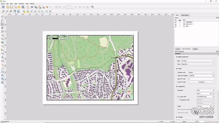The height and width of the screenshot is (123, 219).
Task: Click the data-defined override beside Height
Action: [x=211, y=106]
